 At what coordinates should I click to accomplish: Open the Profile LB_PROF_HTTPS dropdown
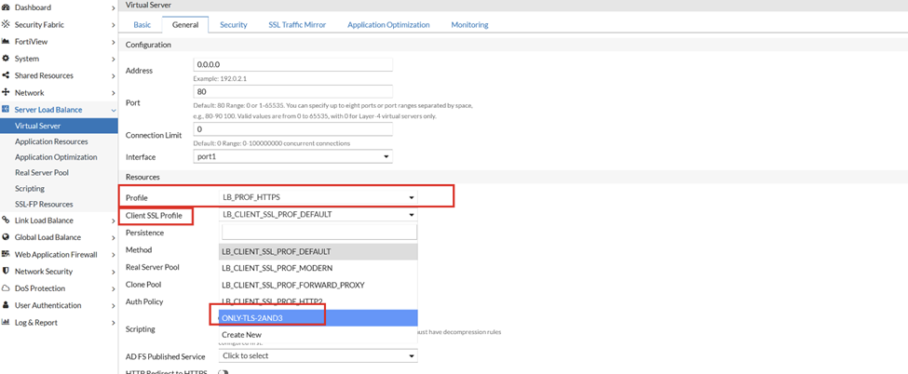pyautogui.click(x=318, y=197)
